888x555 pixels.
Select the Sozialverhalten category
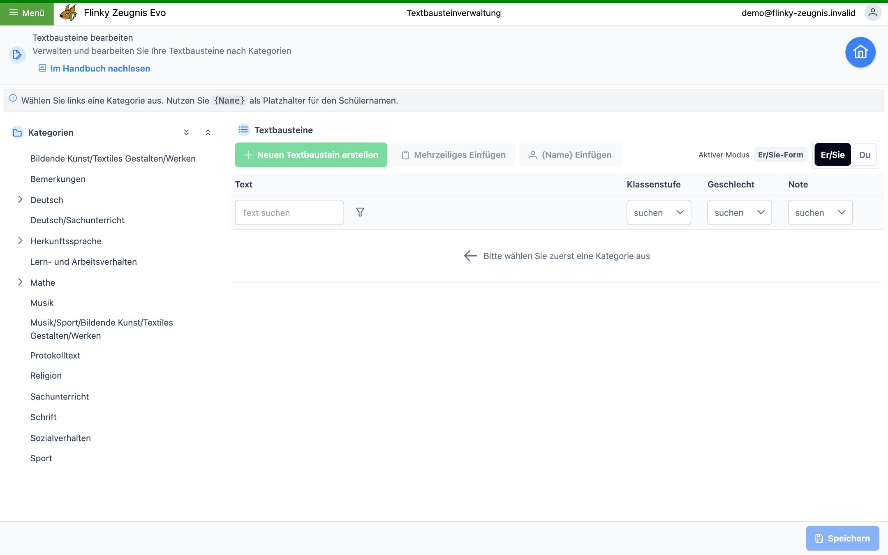tap(60, 438)
